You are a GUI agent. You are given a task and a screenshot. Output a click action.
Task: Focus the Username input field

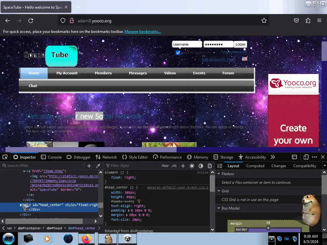(x=187, y=44)
